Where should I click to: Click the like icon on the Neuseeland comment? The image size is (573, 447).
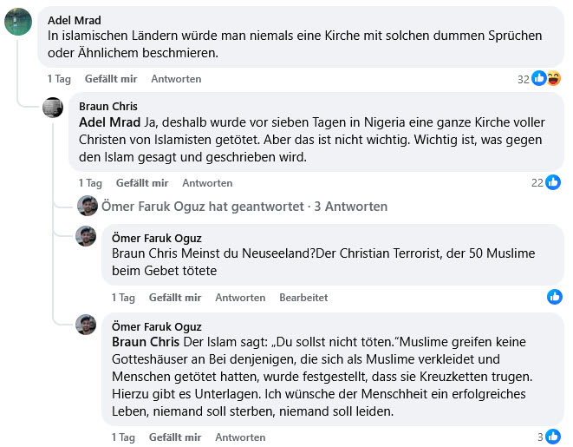point(555,297)
